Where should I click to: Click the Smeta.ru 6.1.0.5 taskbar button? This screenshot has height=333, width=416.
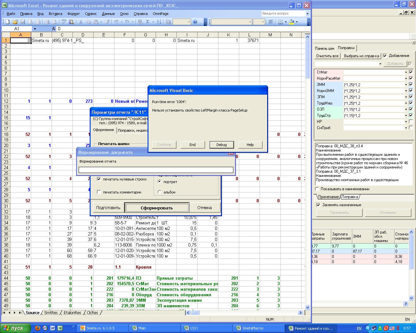pos(103,328)
